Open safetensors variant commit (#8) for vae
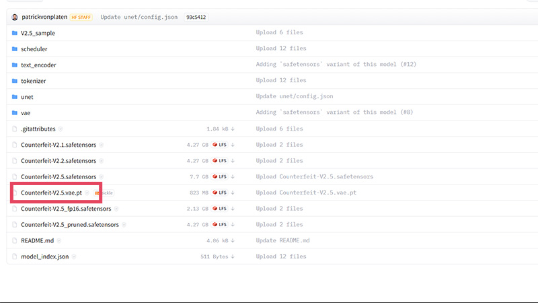This screenshot has width=538, height=303. pos(334,112)
